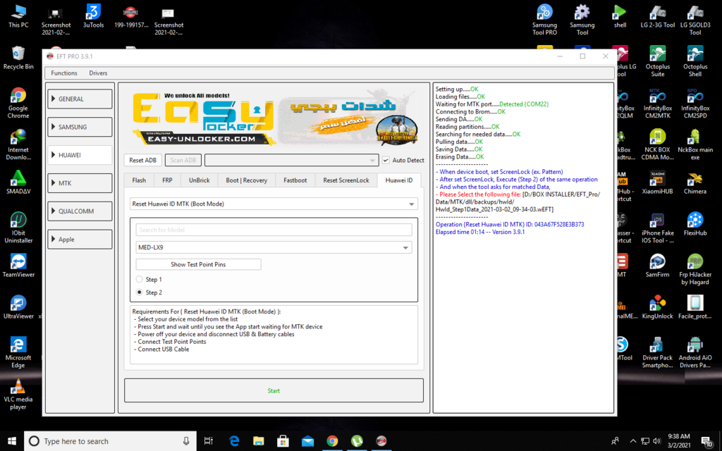This screenshot has height=451, width=722.
Task: Select the Huawei ID tab
Action: [x=399, y=180]
